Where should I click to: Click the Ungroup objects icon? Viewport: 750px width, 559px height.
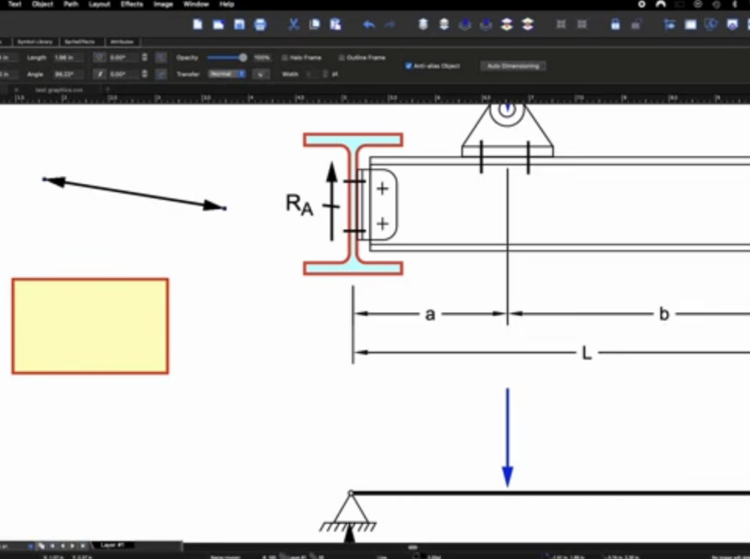582,24
